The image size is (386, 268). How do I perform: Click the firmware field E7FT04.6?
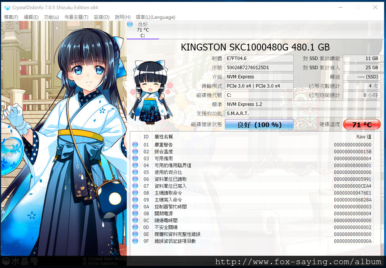click(x=259, y=58)
